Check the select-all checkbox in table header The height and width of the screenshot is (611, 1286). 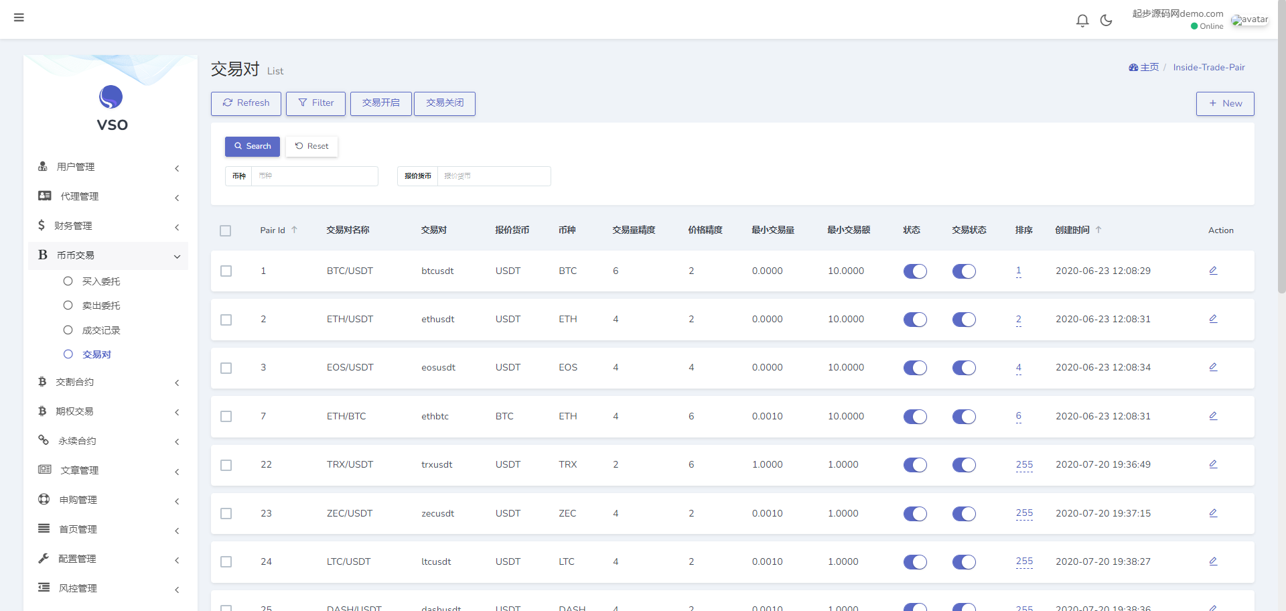(x=226, y=231)
